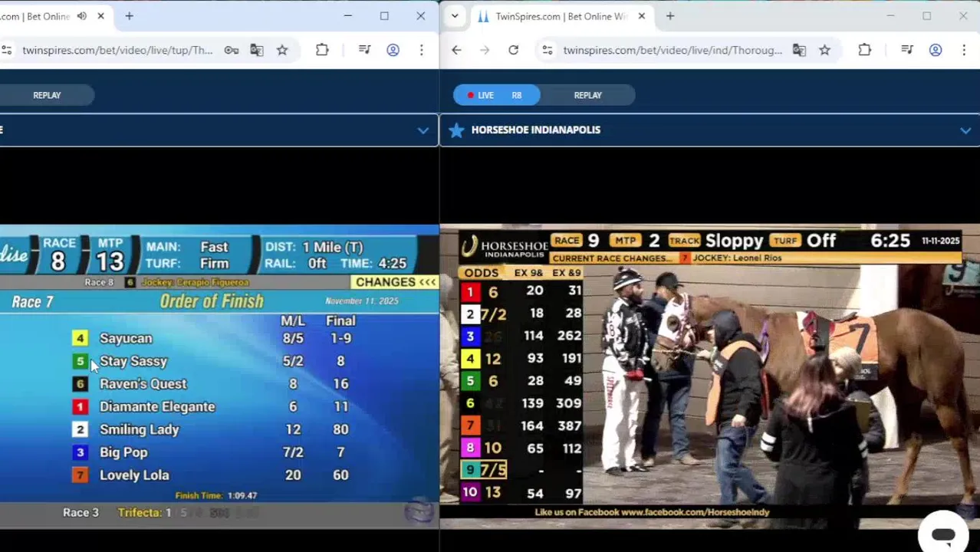The image size is (980, 552).
Task: Expand track selector chevron in left window
Action: point(423,130)
